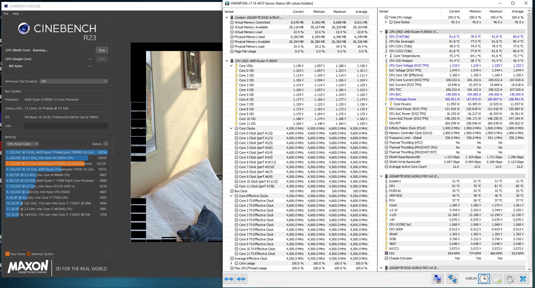
Task: Open the File menu in Cinebench
Action: tap(6, 14)
